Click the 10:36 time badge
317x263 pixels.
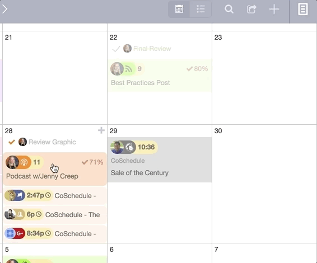tap(146, 147)
